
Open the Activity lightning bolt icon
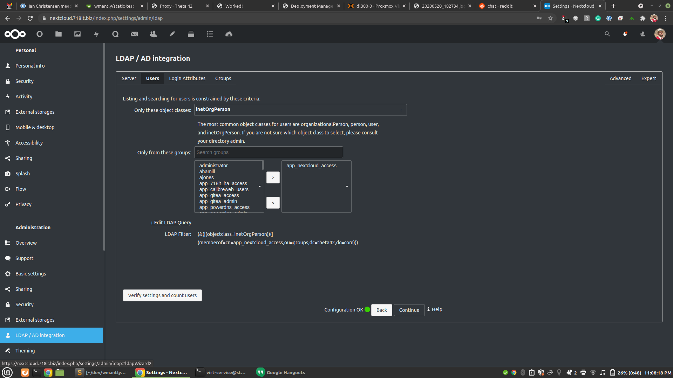[96, 34]
